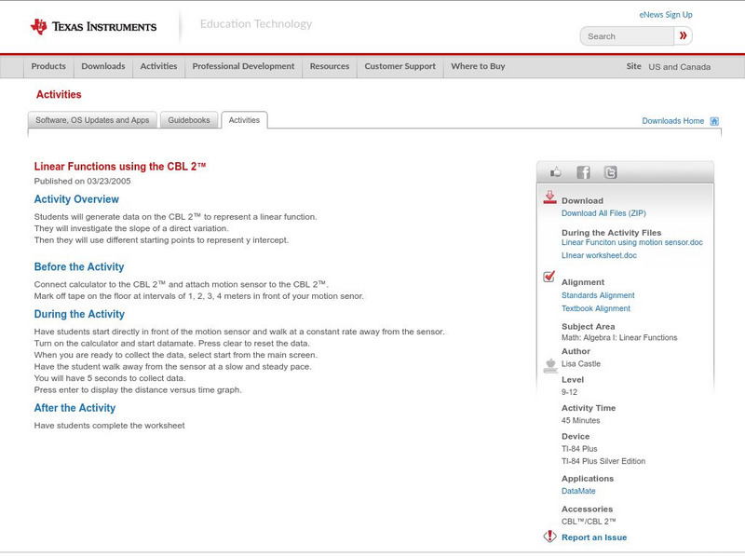
Task: Go to Downloads Home link
Action: (x=672, y=121)
